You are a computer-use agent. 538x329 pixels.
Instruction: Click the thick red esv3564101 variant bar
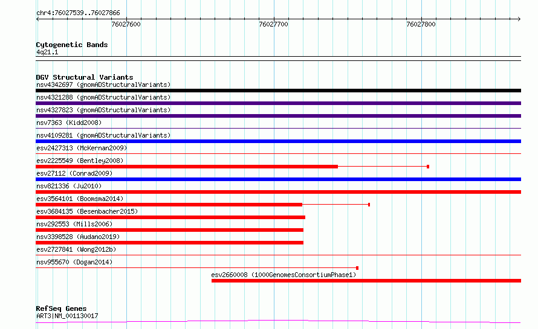coord(169,205)
